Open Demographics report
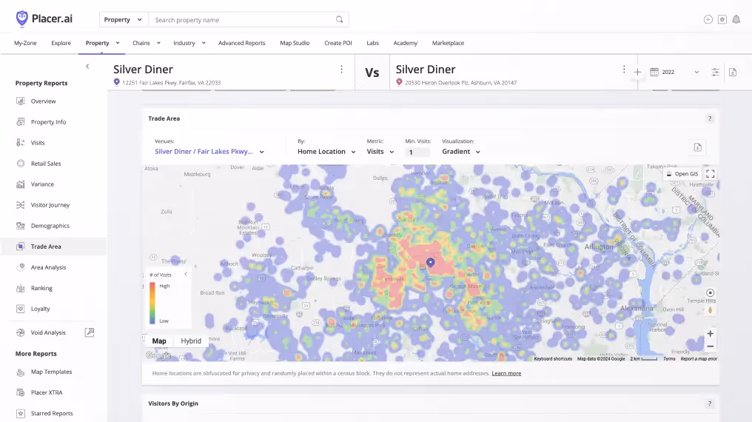The width and height of the screenshot is (752, 422). [50, 226]
